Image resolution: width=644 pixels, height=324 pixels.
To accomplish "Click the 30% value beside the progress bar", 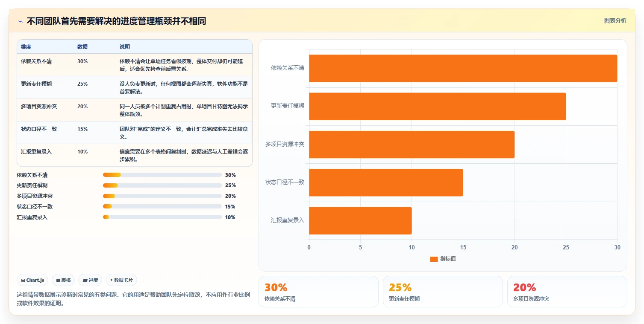I will (230, 175).
